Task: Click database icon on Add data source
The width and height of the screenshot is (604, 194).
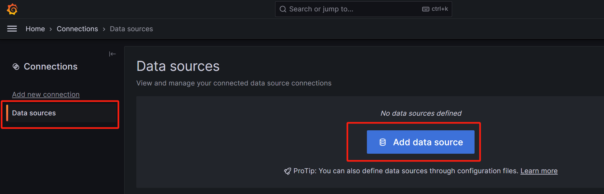Action: tap(383, 142)
